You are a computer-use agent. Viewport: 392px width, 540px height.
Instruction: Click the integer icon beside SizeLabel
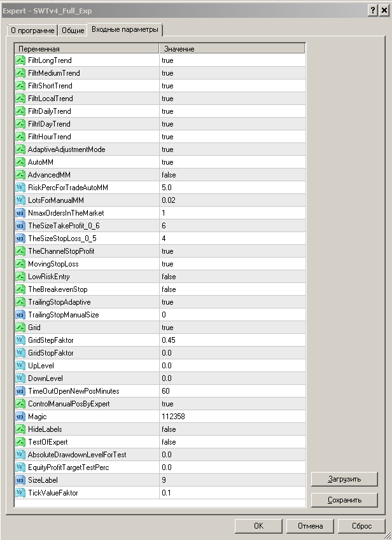(20, 480)
